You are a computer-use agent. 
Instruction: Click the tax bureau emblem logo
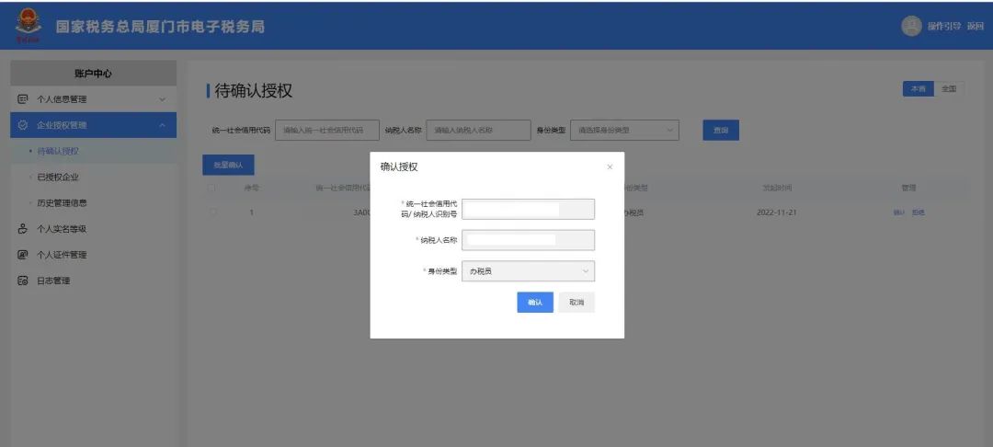(28, 25)
